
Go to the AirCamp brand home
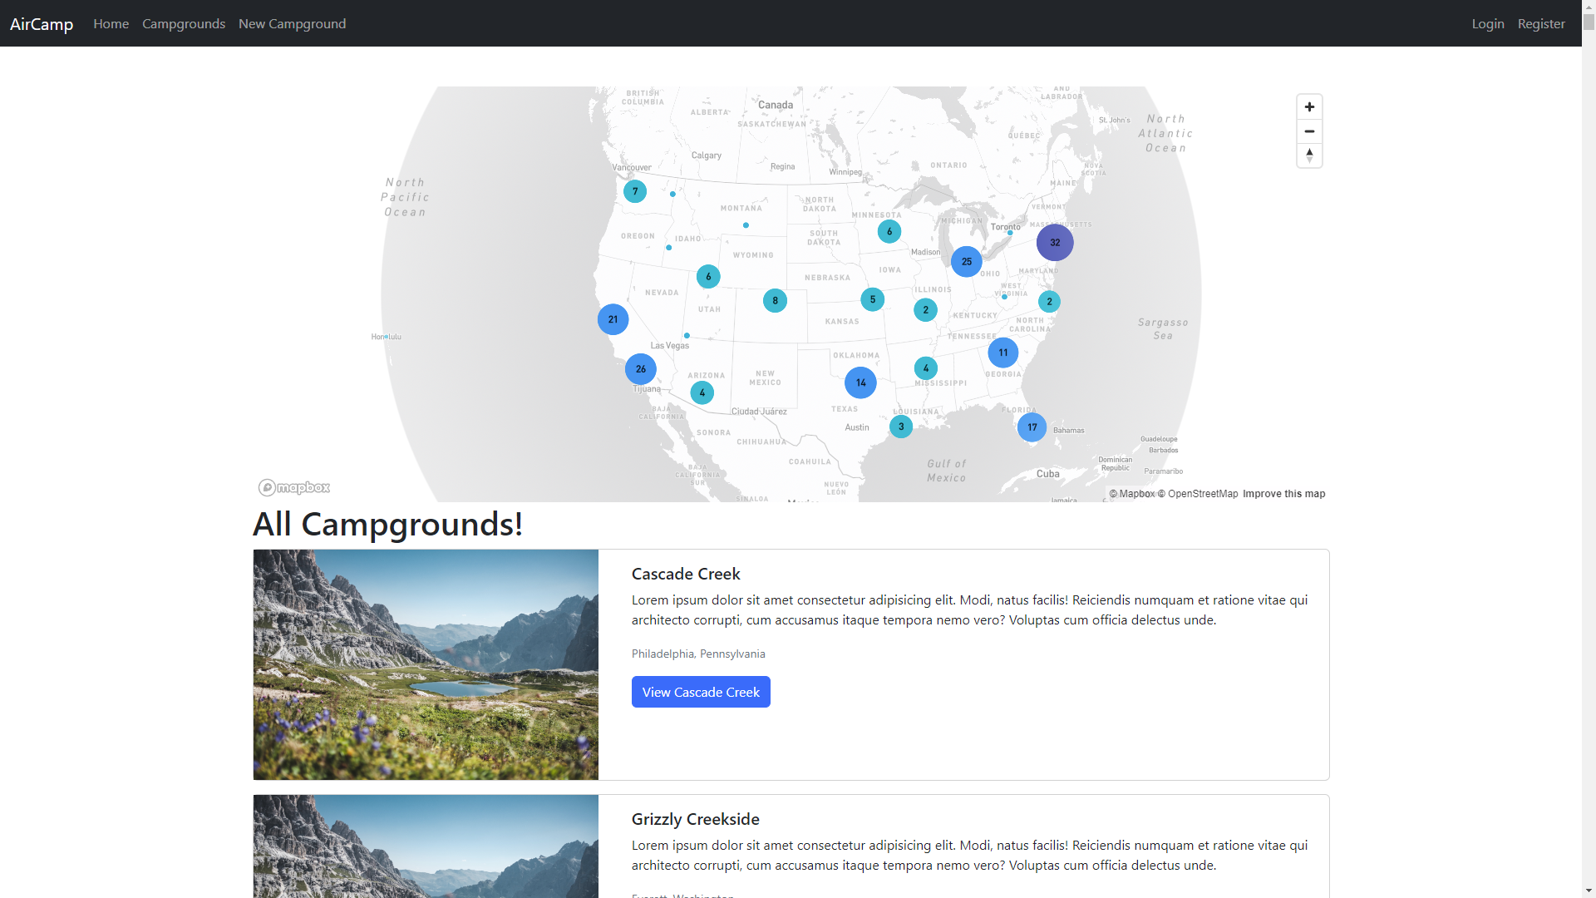coord(42,23)
